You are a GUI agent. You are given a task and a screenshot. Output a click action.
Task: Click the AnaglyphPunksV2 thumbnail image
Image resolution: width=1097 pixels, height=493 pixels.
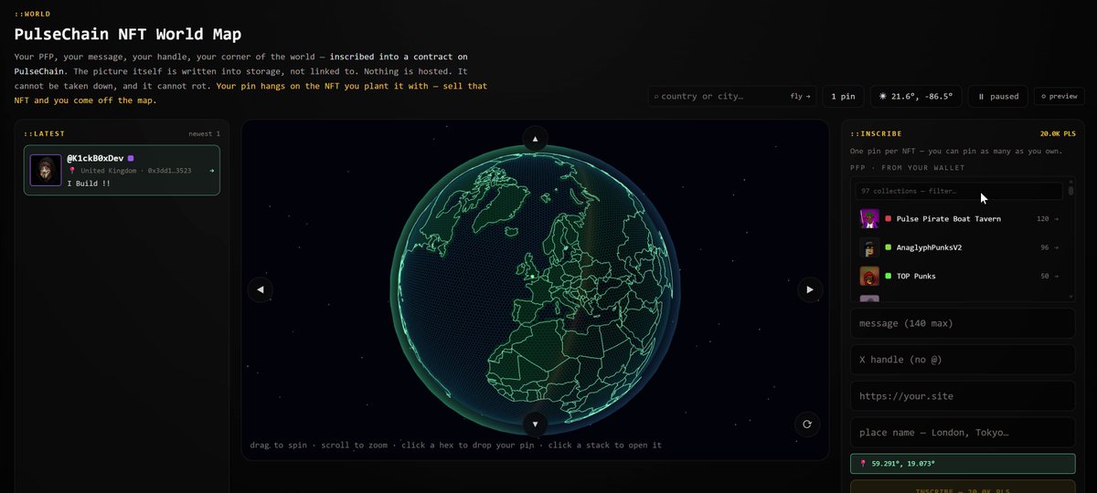click(869, 247)
